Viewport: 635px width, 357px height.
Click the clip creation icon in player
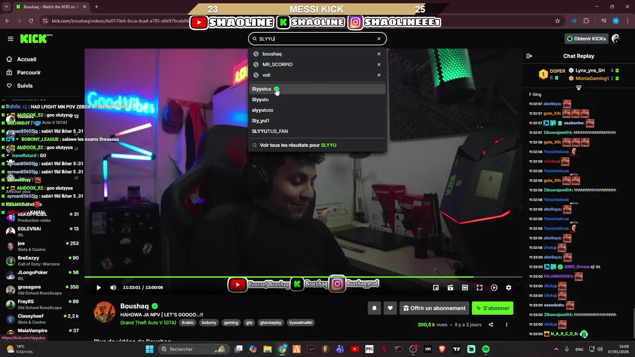(450, 288)
